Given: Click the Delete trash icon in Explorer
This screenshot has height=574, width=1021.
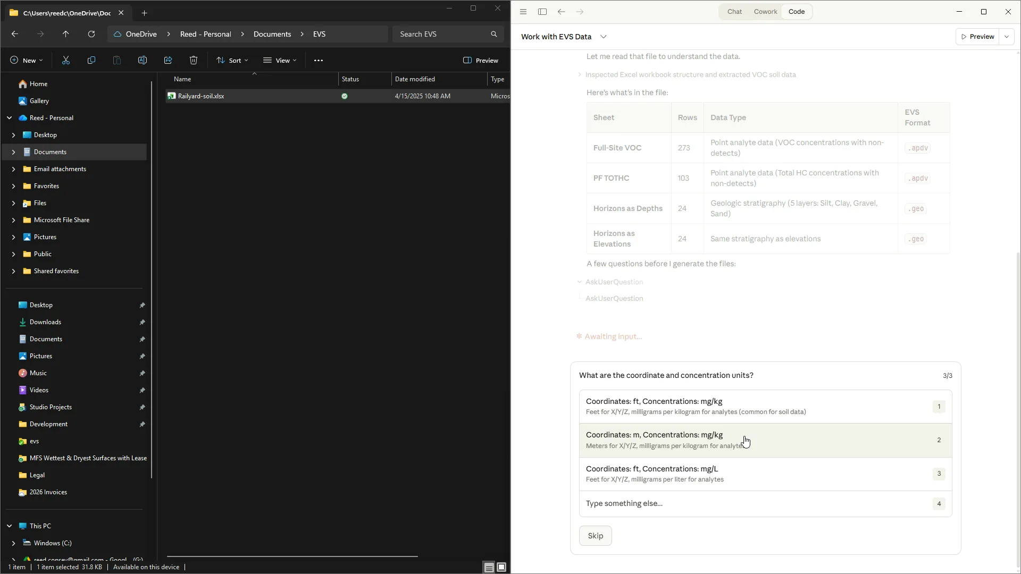Looking at the screenshot, I should click(x=194, y=61).
